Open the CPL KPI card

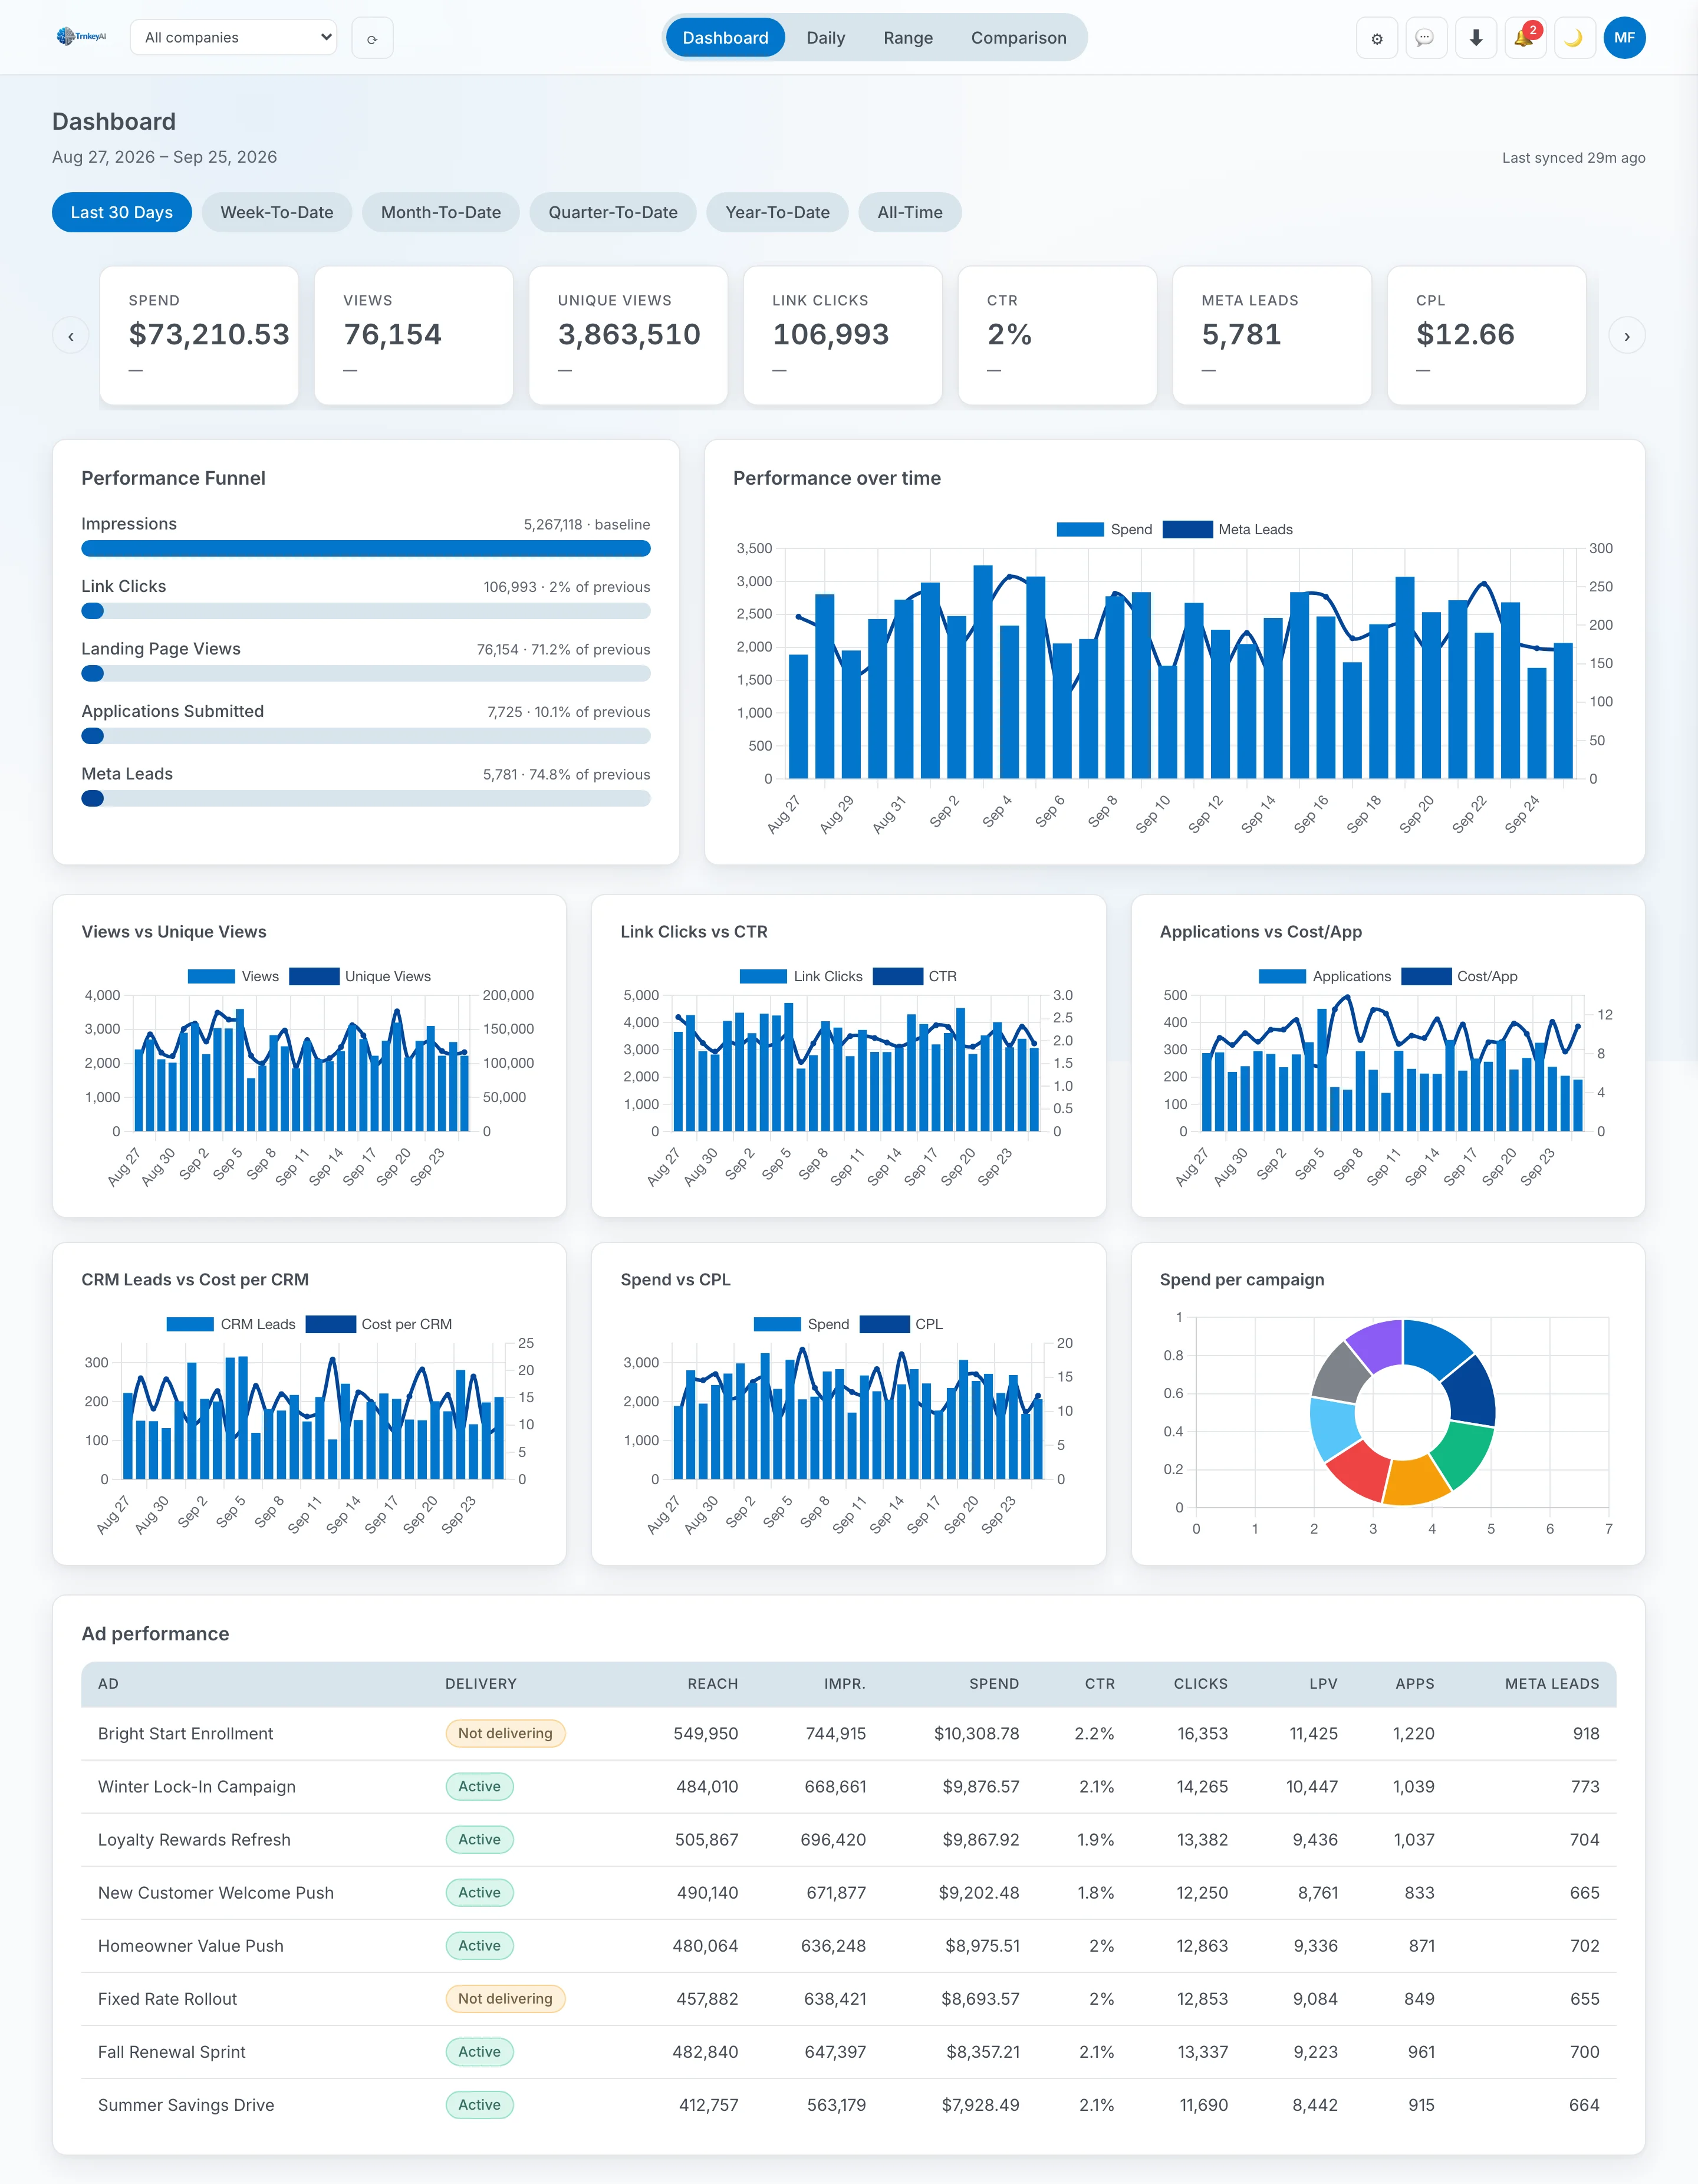tap(1486, 335)
